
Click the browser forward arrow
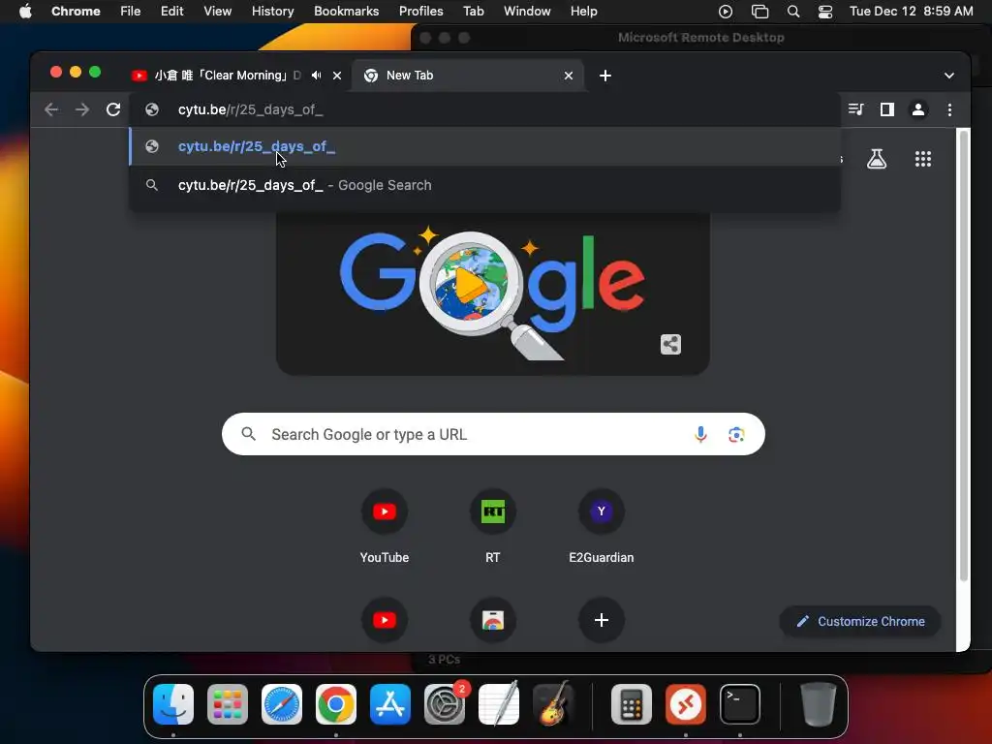click(x=82, y=109)
